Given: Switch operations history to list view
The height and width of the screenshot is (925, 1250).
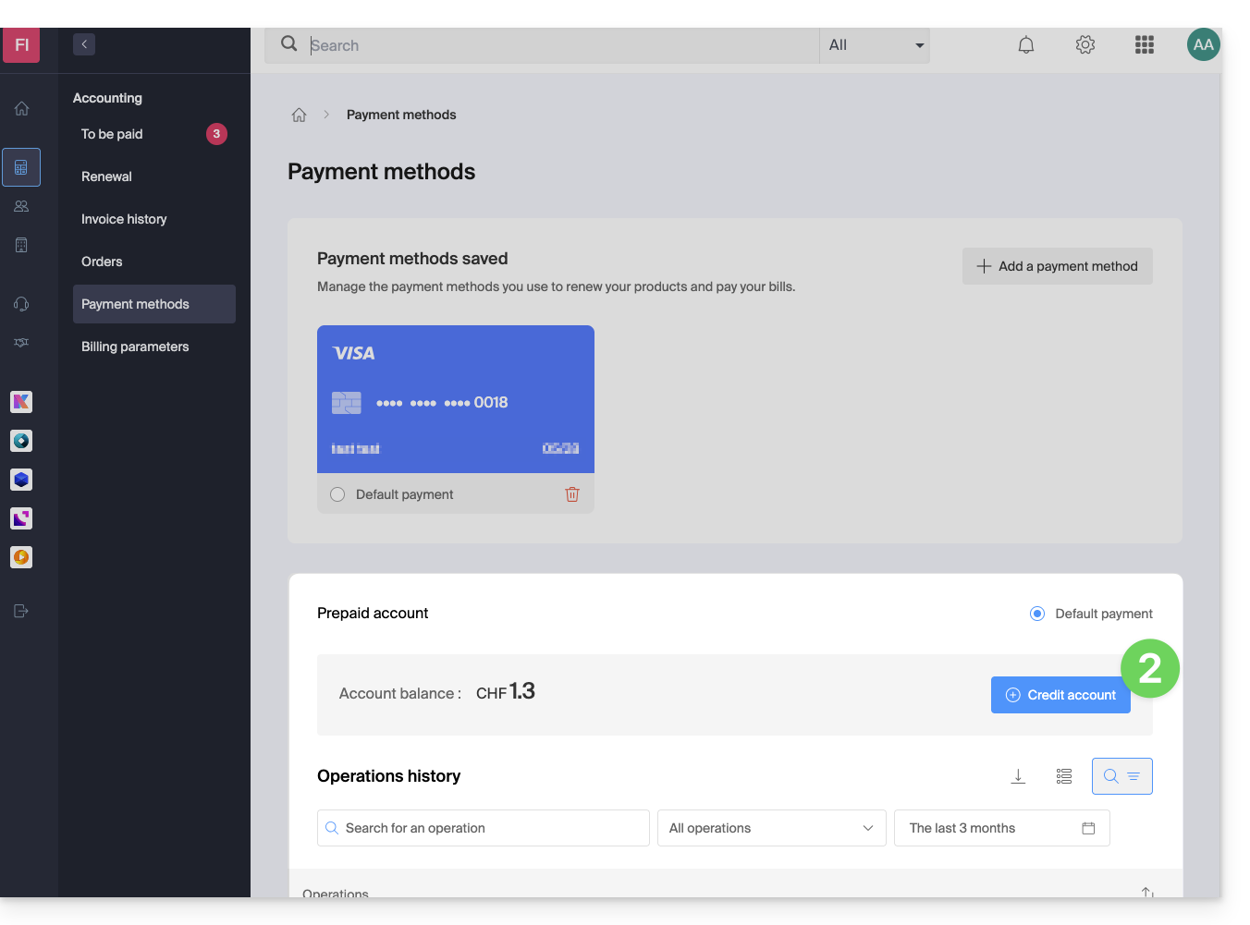Looking at the screenshot, I should (1064, 776).
